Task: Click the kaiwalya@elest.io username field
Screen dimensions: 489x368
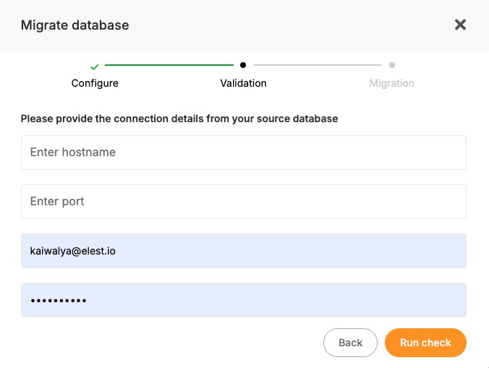Action: coord(243,251)
